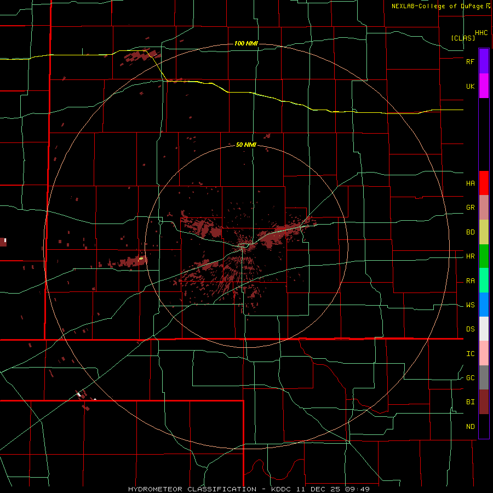
Task: Pick the RA light green legend swatch
Action: point(484,280)
